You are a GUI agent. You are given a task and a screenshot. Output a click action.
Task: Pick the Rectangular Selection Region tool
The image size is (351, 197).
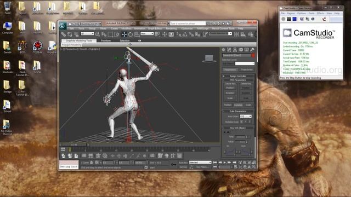coord(110,34)
